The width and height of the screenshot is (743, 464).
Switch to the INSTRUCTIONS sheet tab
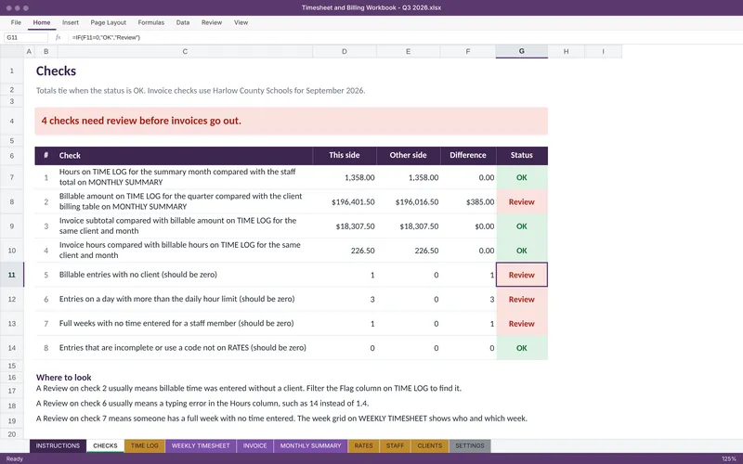(x=58, y=445)
